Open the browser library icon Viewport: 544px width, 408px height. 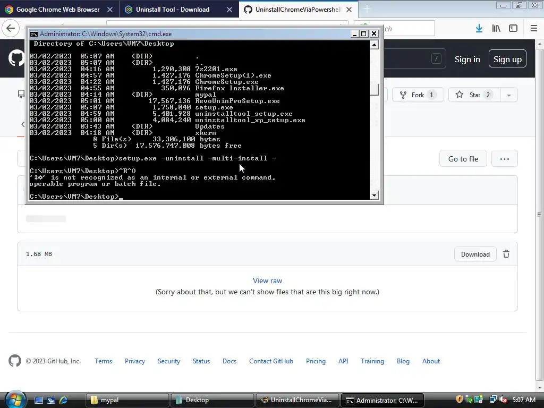496,29
